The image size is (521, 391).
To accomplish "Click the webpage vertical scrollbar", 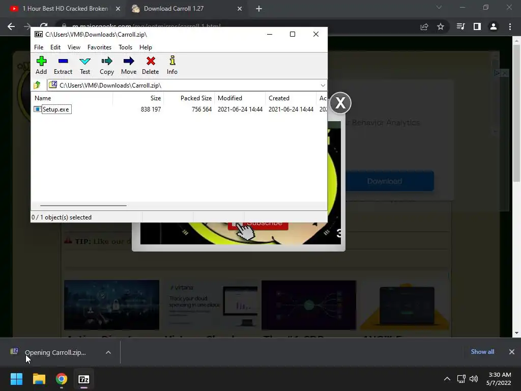I will point(516,113).
